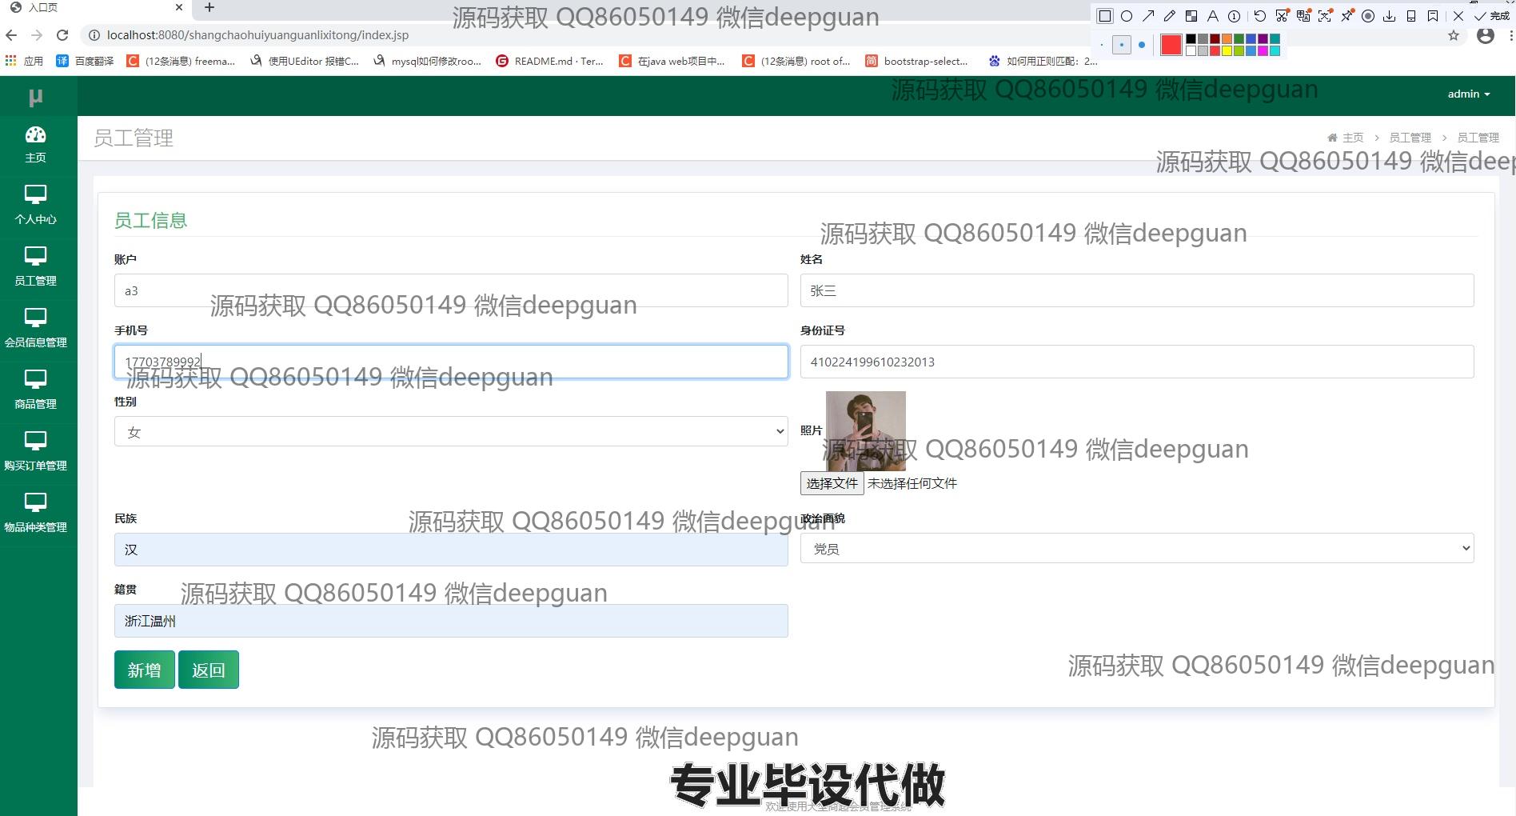Undo the last screenshot annotation
Screen dimensions: 1516x816
click(x=1260, y=16)
